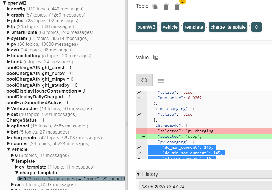The height and width of the screenshot is (190, 272).
Task: Click removed line "selected": "pv_charging"
Action: click(x=204, y=131)
